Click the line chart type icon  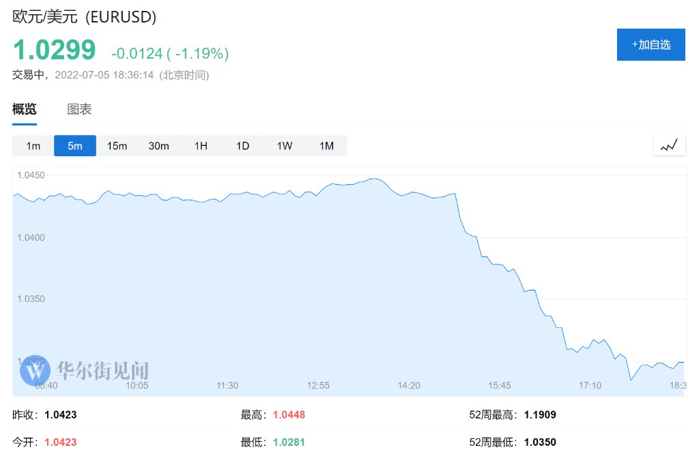click(669, 145)
